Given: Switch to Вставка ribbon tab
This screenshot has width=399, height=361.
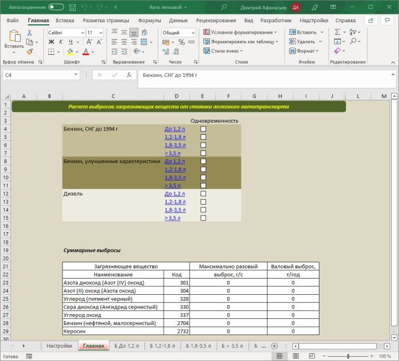Looking at the screenshot, I should pyautogui.click(x=64, y=20).
